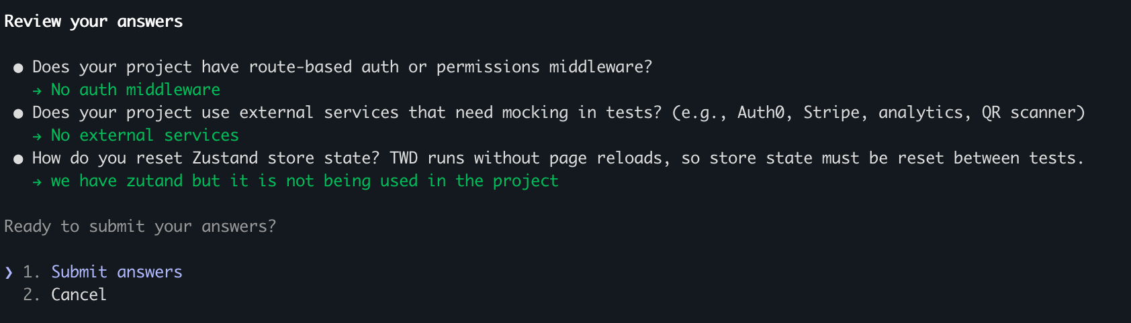Click the "Review your answers" heading
Viewport: 1131px width, 323px height.
click(x=93, y=21)
